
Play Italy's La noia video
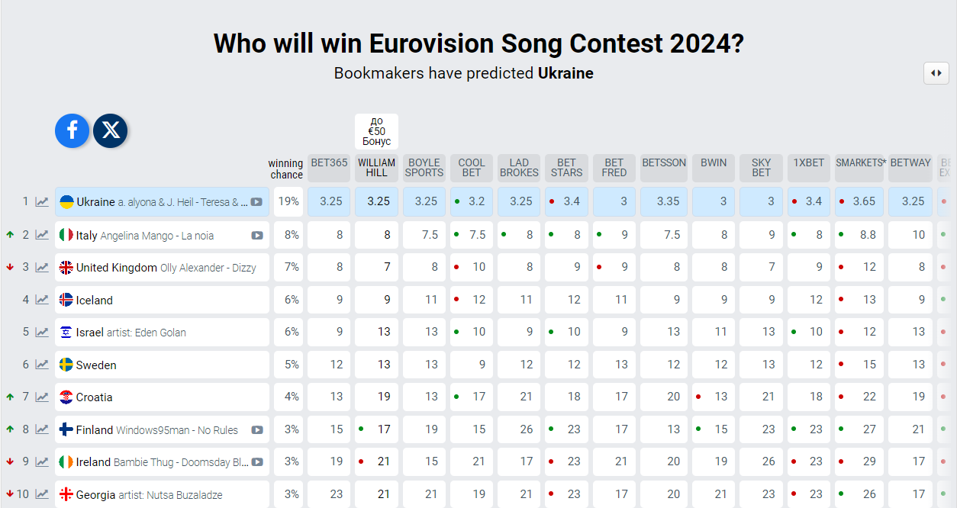click(x=257, y=235)
